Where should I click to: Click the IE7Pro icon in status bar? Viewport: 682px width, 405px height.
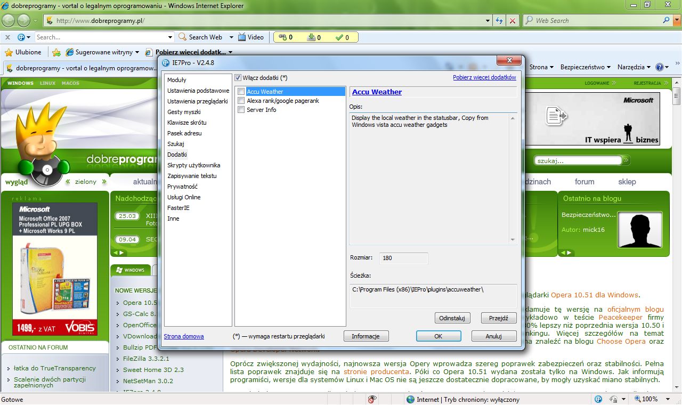click(598, 399)
